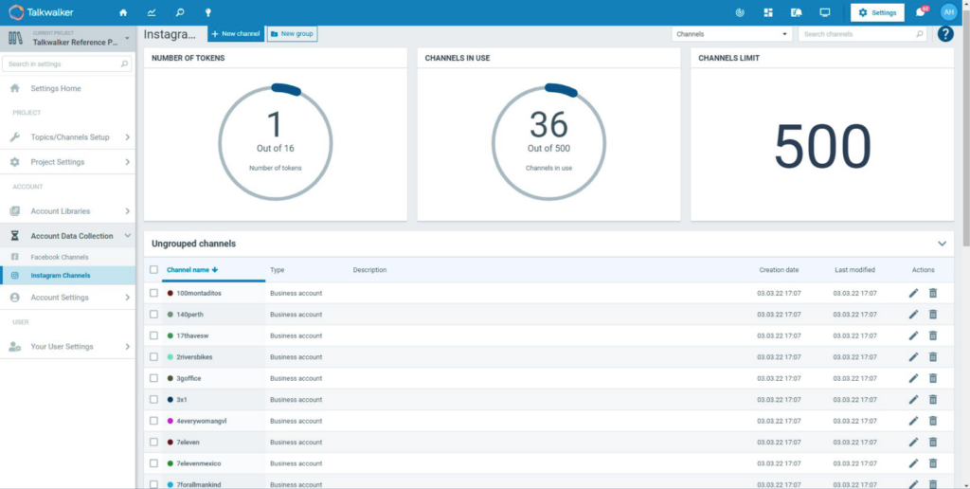
Task: Edit the 140perth channel
Action: pos(914,315)
